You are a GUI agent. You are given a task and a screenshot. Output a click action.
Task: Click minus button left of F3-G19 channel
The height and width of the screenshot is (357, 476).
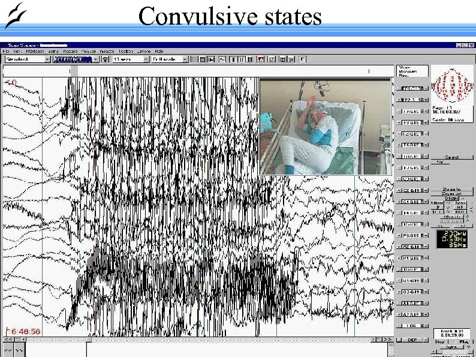click(x=399, y=122)
